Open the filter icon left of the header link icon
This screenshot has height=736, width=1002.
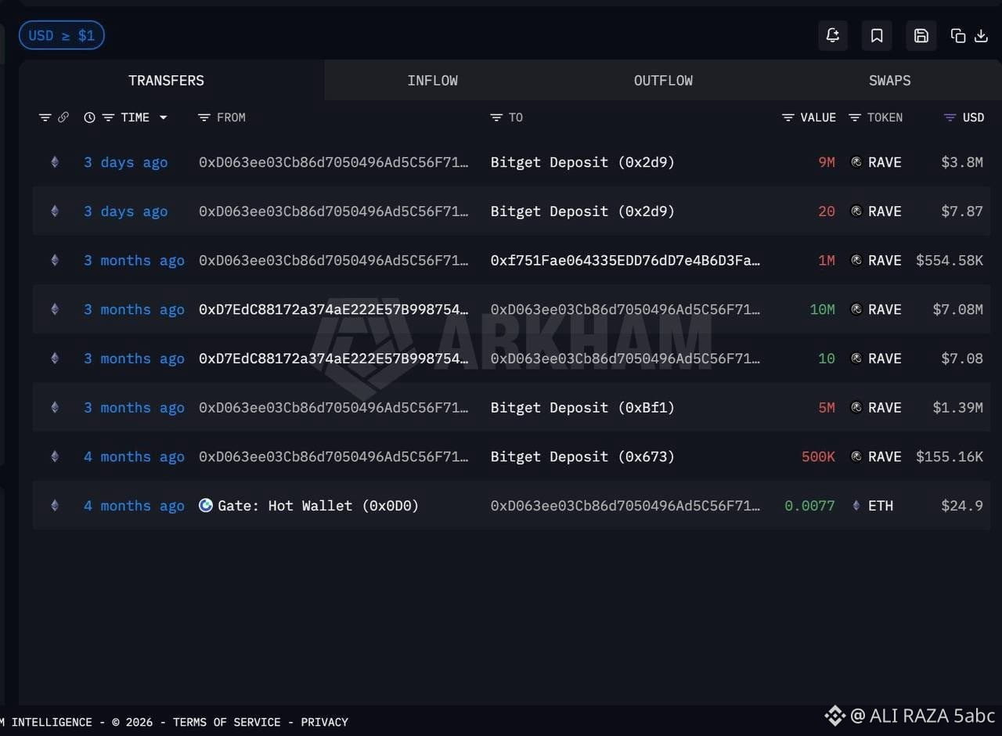45,117
